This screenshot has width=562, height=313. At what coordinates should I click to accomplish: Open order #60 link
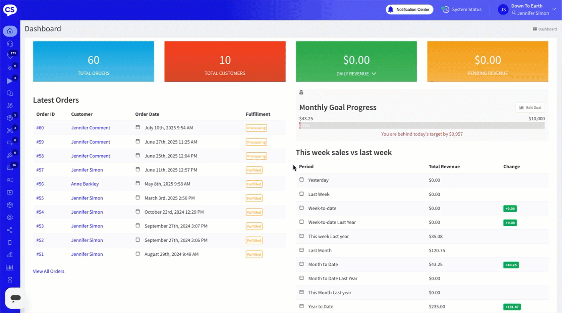40,128
